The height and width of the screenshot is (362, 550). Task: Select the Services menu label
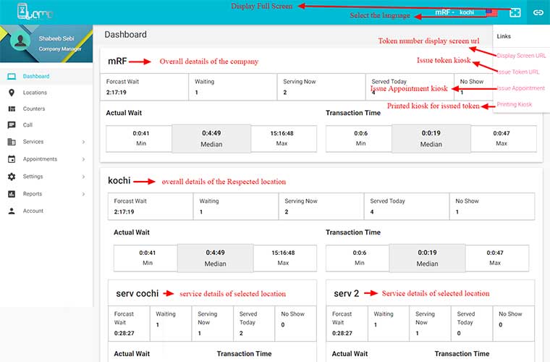click(33, 142)
